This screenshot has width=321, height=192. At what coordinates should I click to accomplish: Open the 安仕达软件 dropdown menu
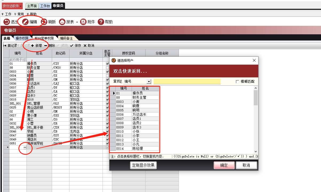pos(12,6)
